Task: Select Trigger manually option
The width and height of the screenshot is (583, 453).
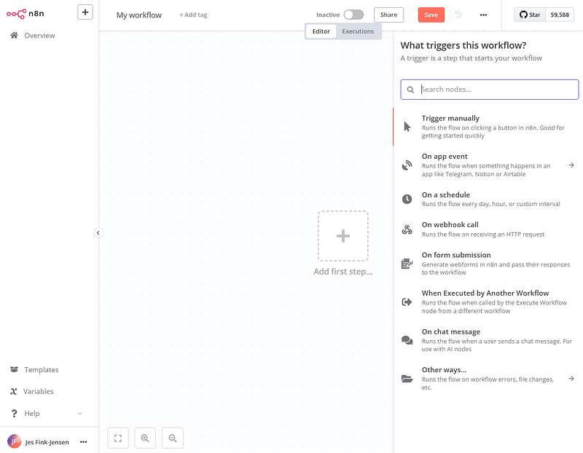Action: 488,127
